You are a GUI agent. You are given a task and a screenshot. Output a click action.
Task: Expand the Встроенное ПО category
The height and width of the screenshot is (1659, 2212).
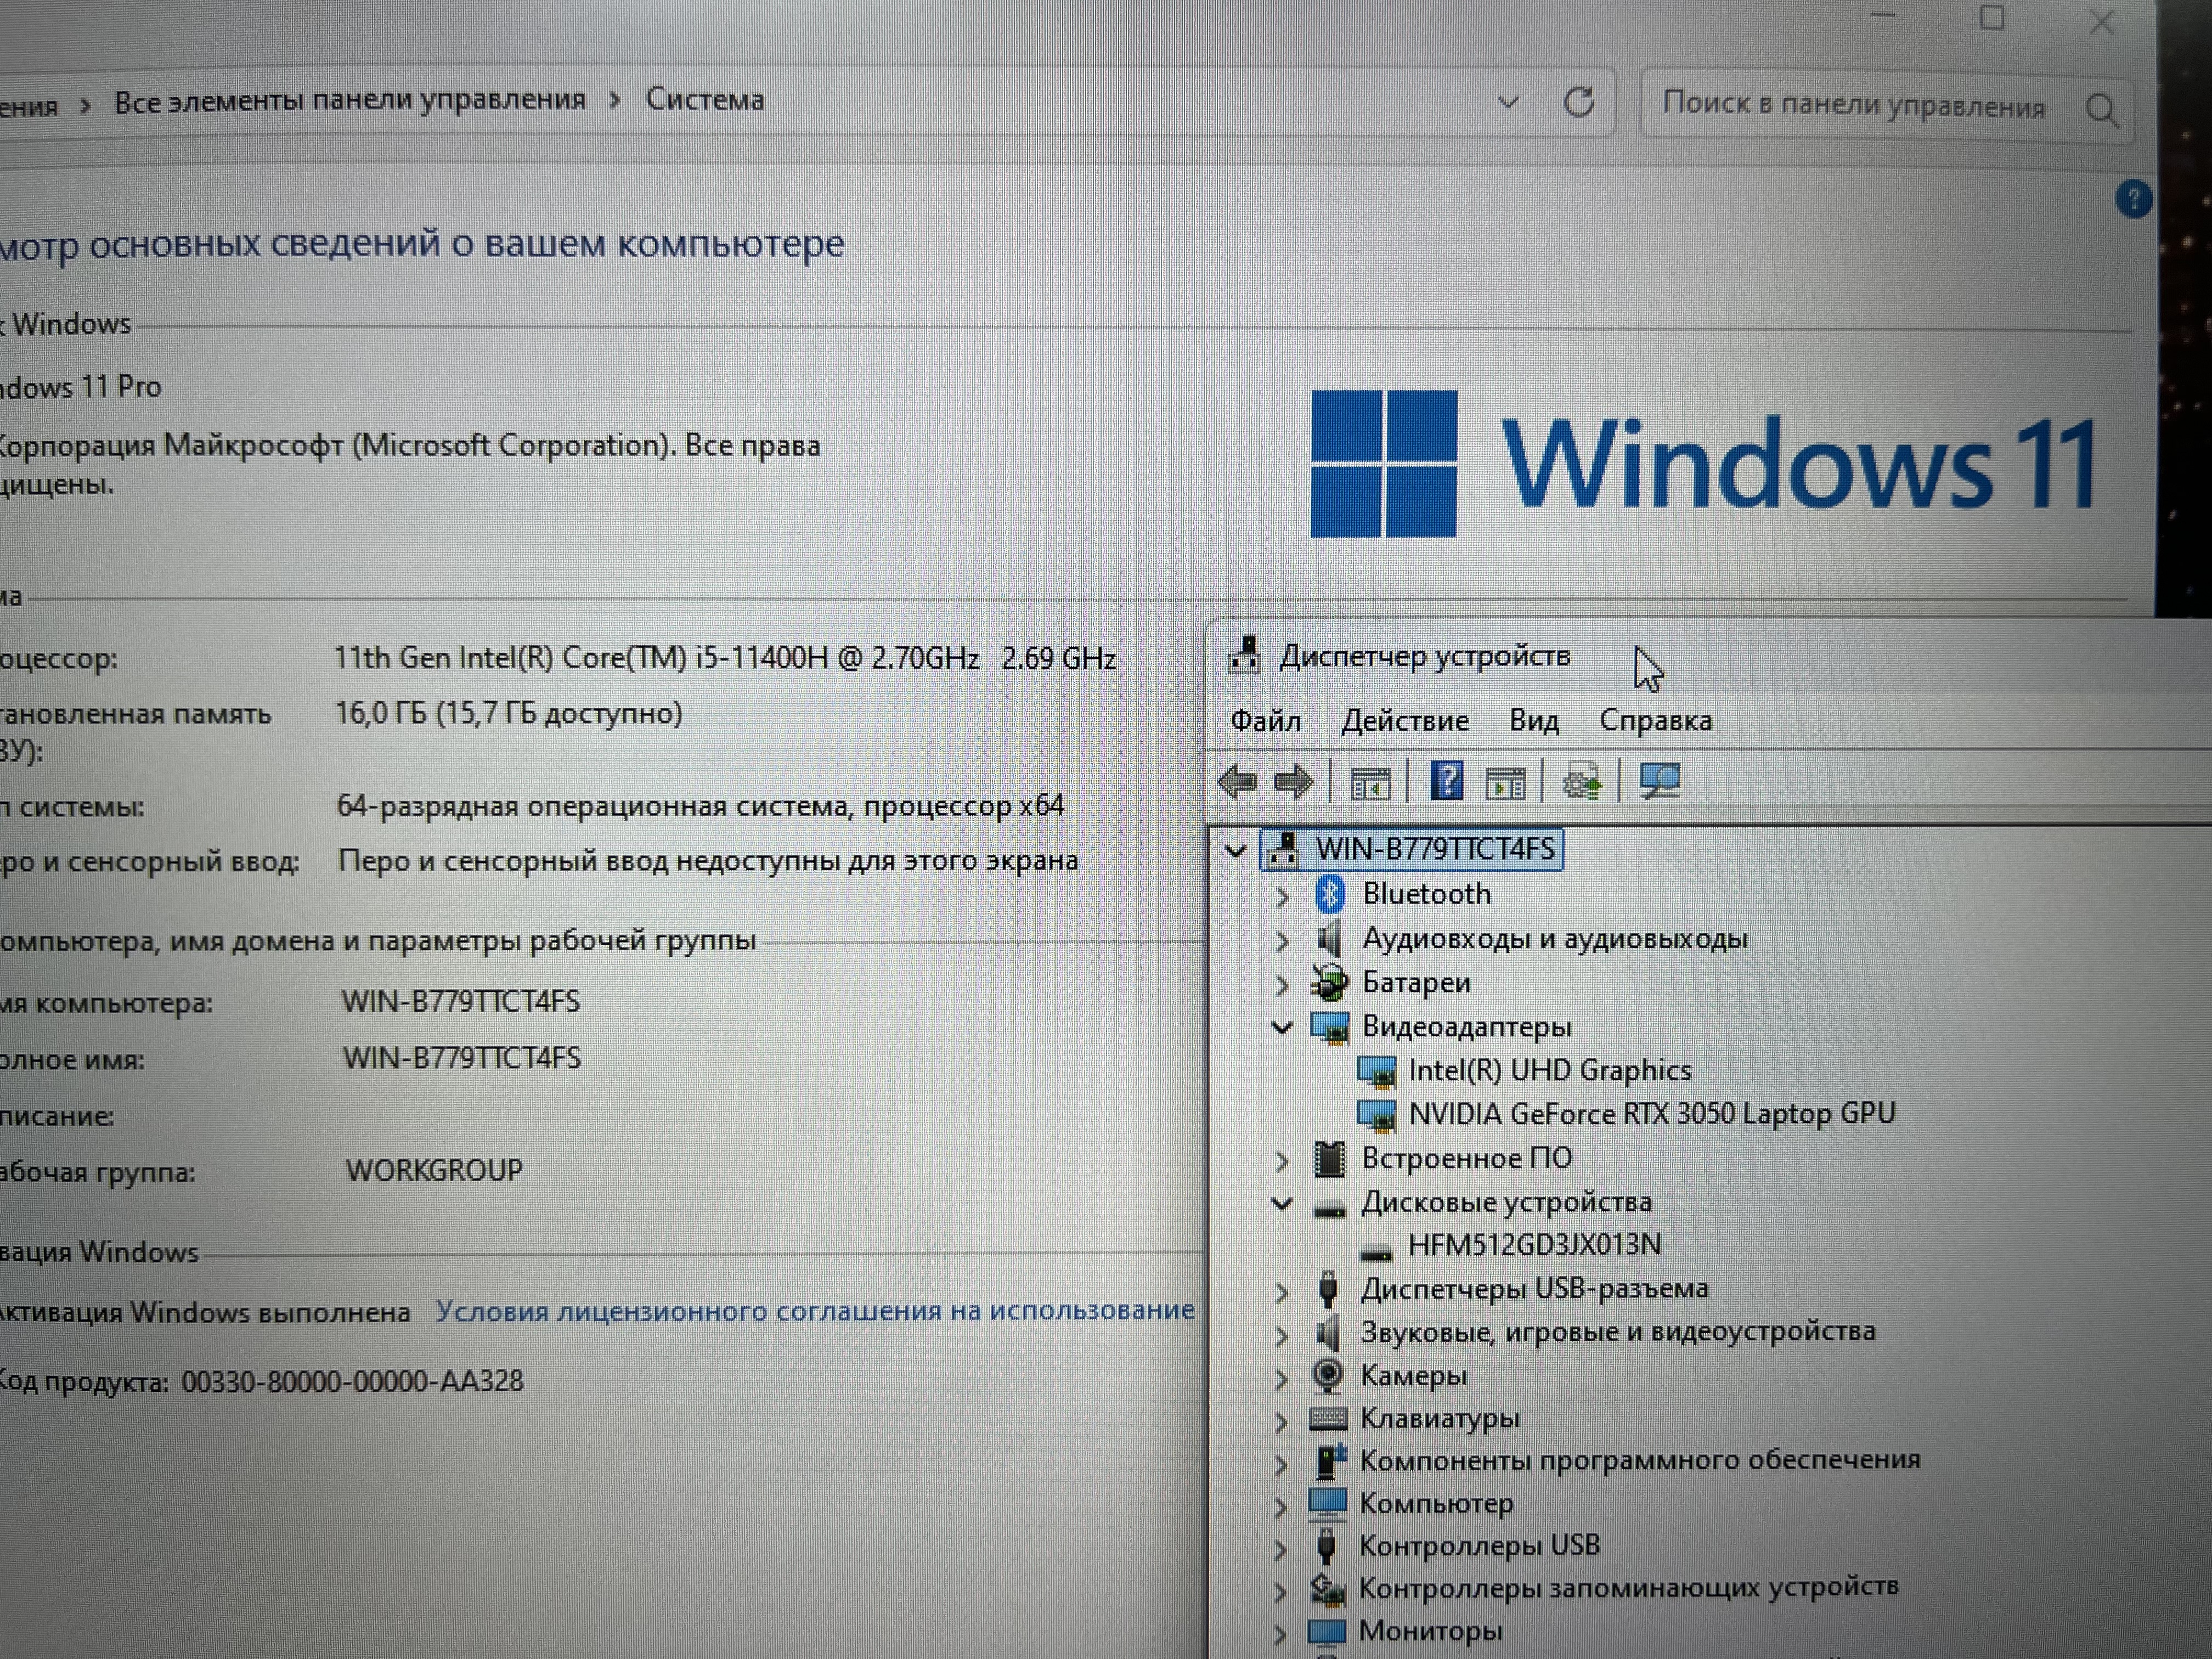tap(1283, 1160)
